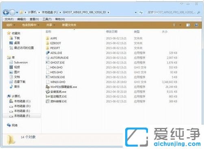
Task: Open 迅雷下载 library in sidebar
Action: point(20,82)
